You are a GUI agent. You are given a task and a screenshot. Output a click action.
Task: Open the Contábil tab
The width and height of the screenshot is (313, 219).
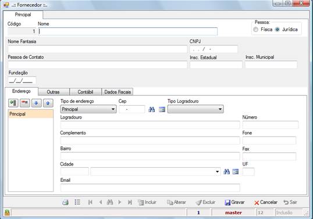tap(86, 92)
